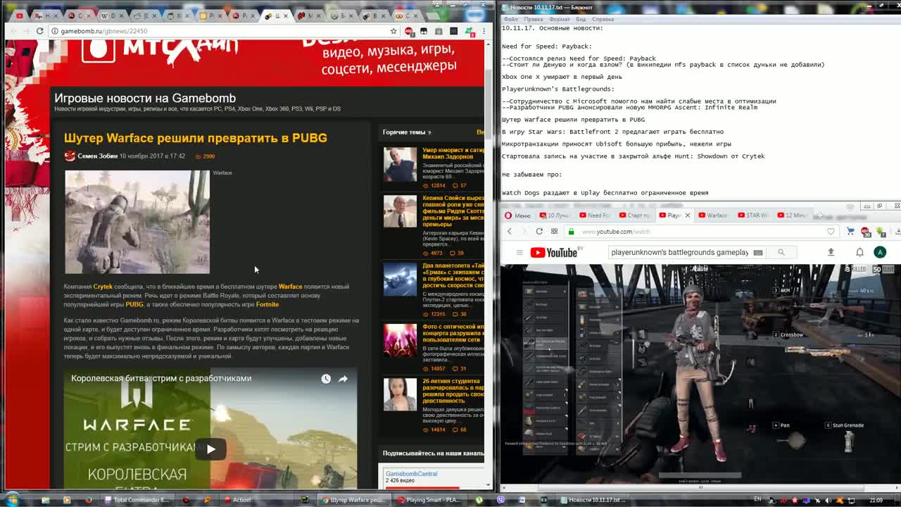Follow the Crytek link in the article
The image size is (901, 507).
click(103, 287)
